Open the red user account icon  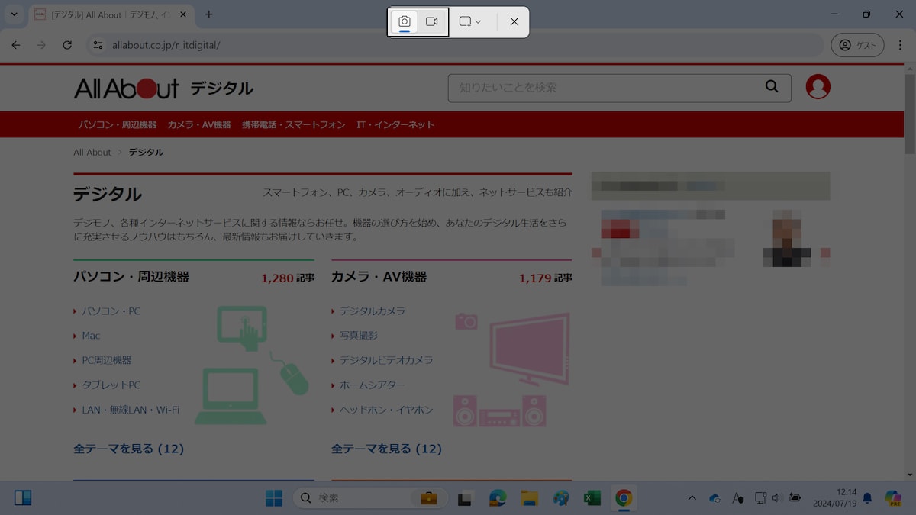[818, 87]
